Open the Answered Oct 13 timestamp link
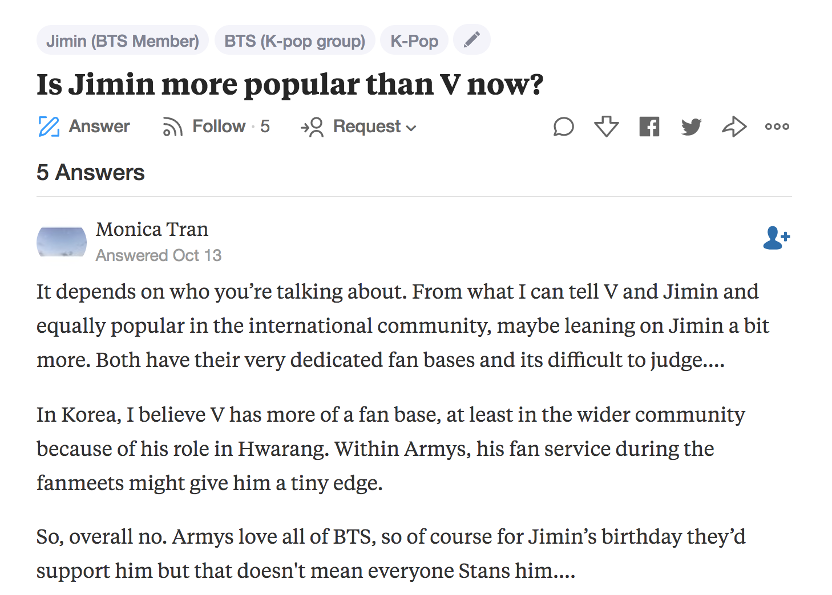Viewport: 832px width, 595px height. [159, 255]
